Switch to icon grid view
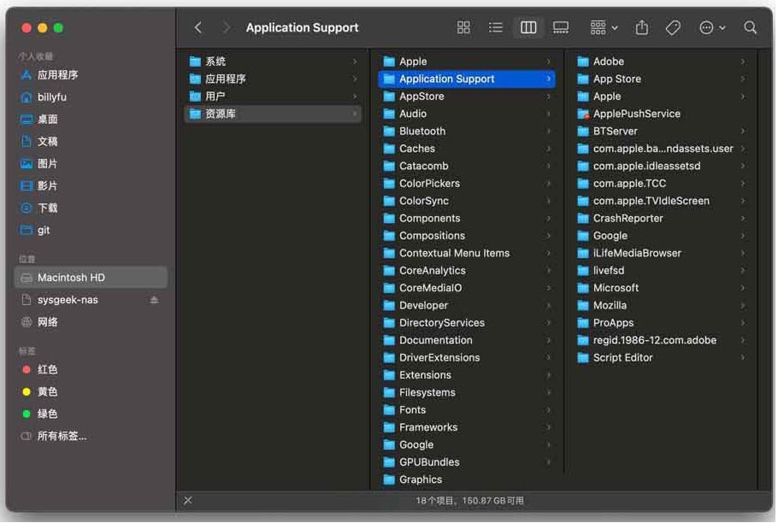 point(463,27)
